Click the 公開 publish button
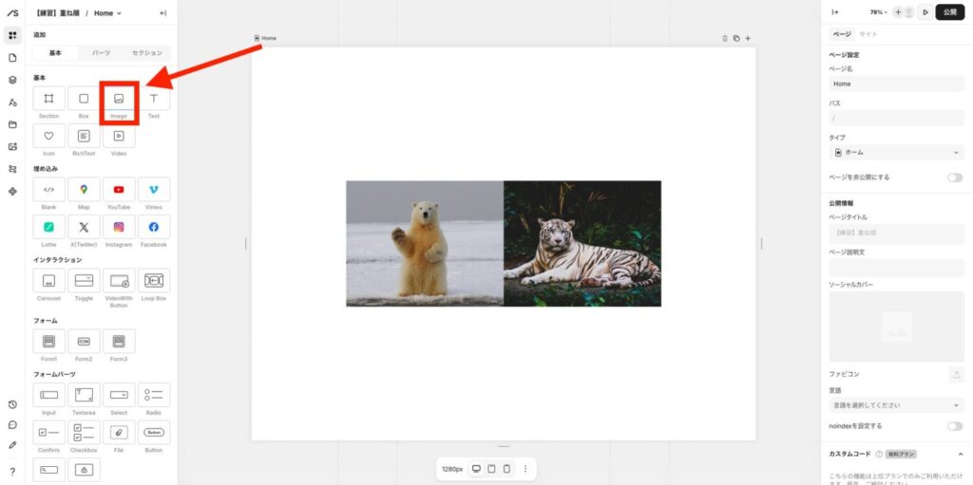The image size is (973, 485). [x=950, y=12]
